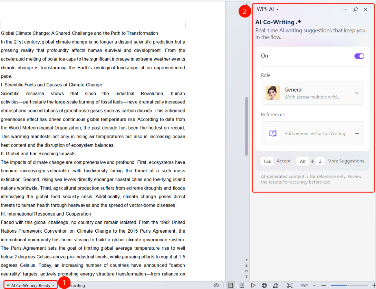Switch to Web Layout globe icon
This screenshot has height=289, width=376.
coord(264,285)
